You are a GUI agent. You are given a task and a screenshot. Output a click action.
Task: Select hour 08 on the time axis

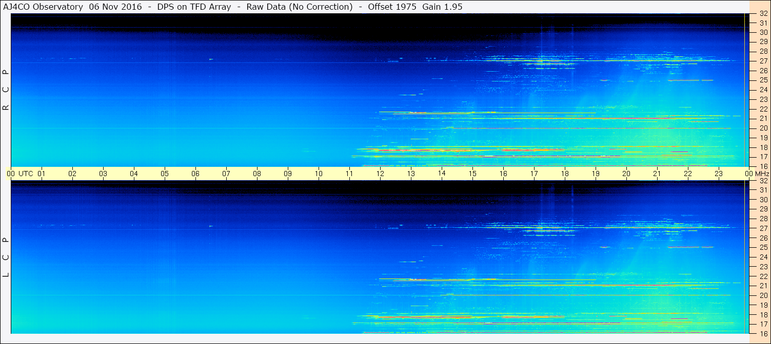click(257, 174)
